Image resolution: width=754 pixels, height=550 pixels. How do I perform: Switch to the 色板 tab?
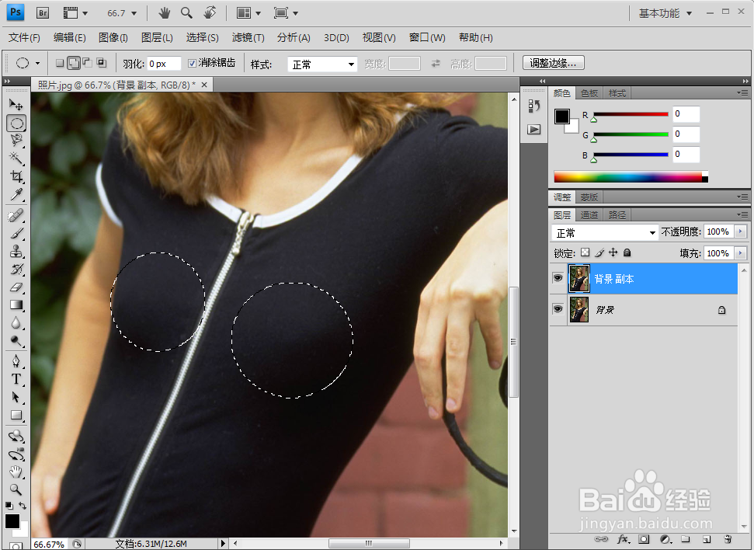pyautogui.click(x=589, y=93)
